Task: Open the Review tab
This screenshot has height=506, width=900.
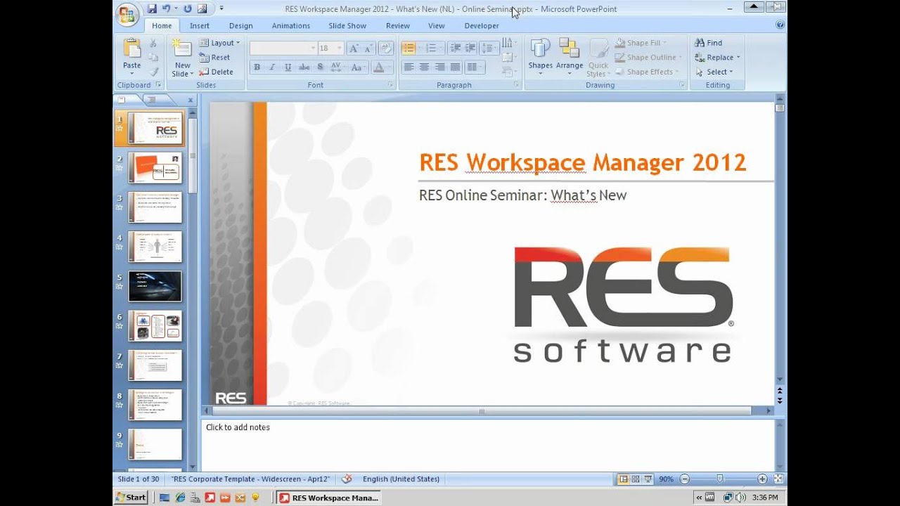Action: click(x=398, y=26)
